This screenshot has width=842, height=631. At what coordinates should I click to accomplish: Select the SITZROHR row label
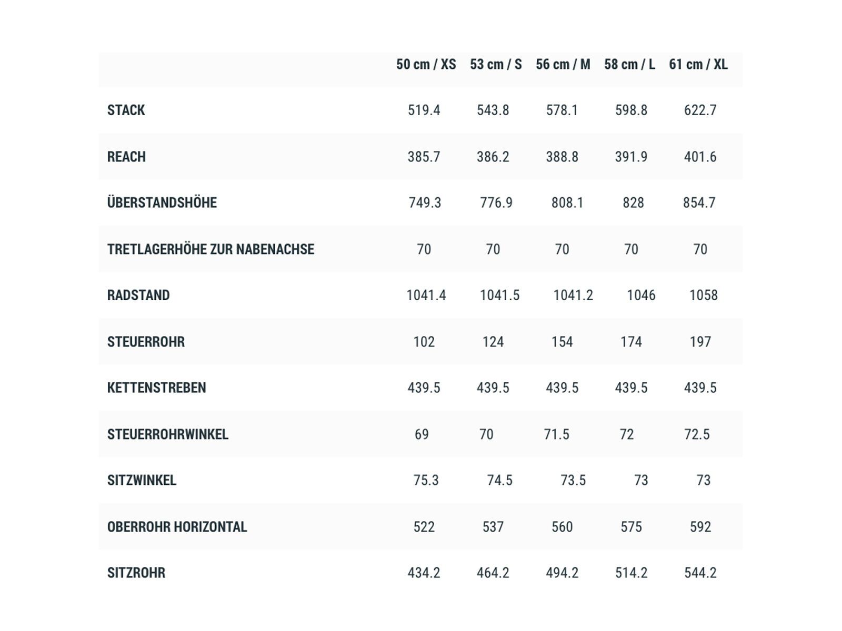coord(136,573)
